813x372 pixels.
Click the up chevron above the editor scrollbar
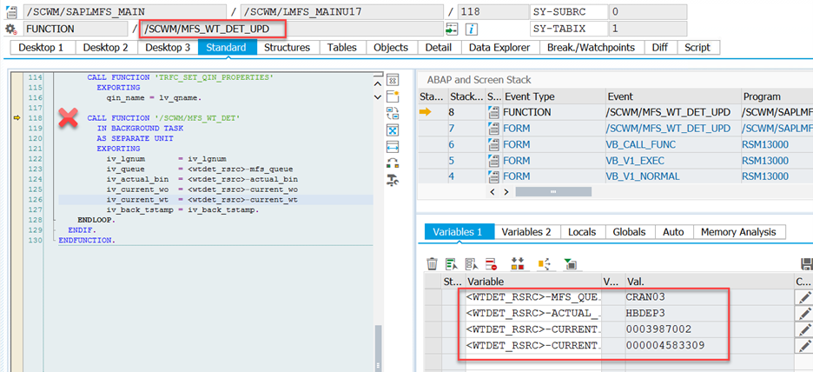[x=378, y=83]
